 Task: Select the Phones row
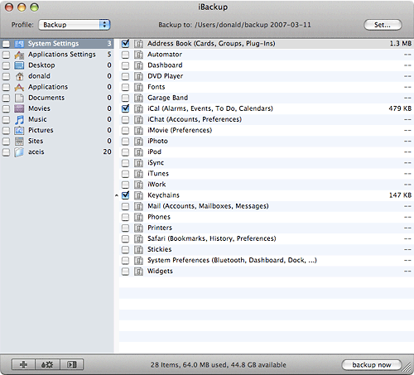[x=267, y=217]
